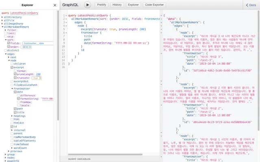260x162 pixels.
Task: Check the html field checkbox
Action: click(x=12, y=119)
